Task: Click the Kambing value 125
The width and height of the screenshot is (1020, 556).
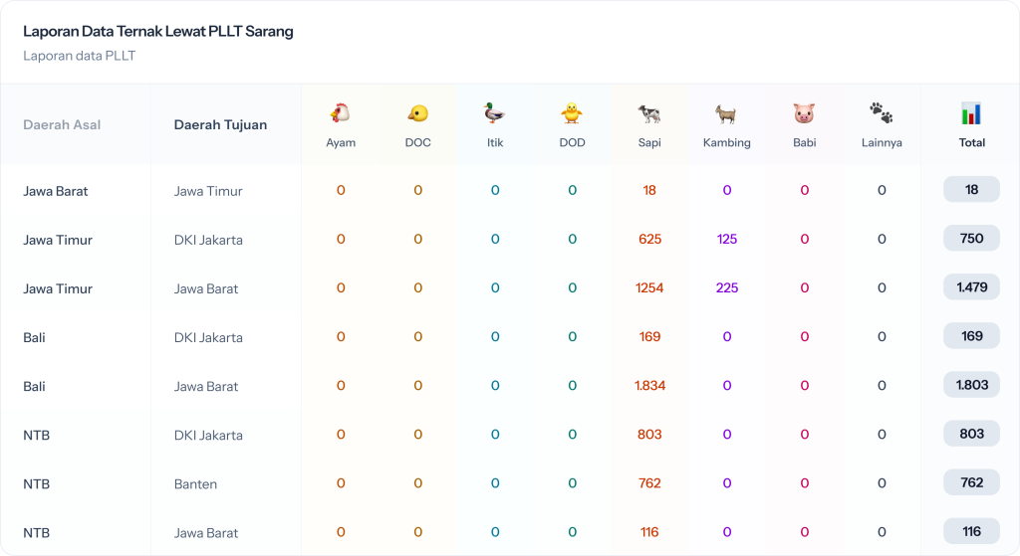Action: [x=727, y=240]
